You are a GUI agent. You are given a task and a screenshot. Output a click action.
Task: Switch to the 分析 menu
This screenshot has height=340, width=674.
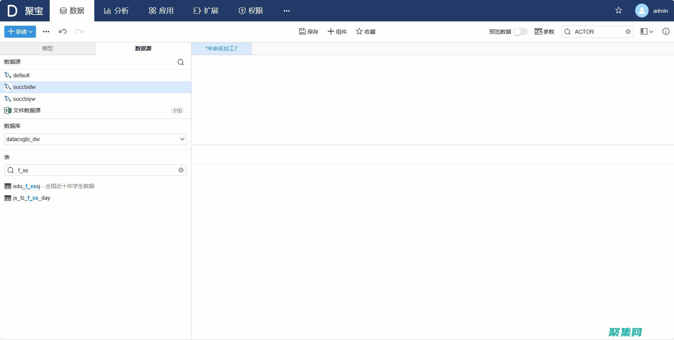(x=116, y=11)
